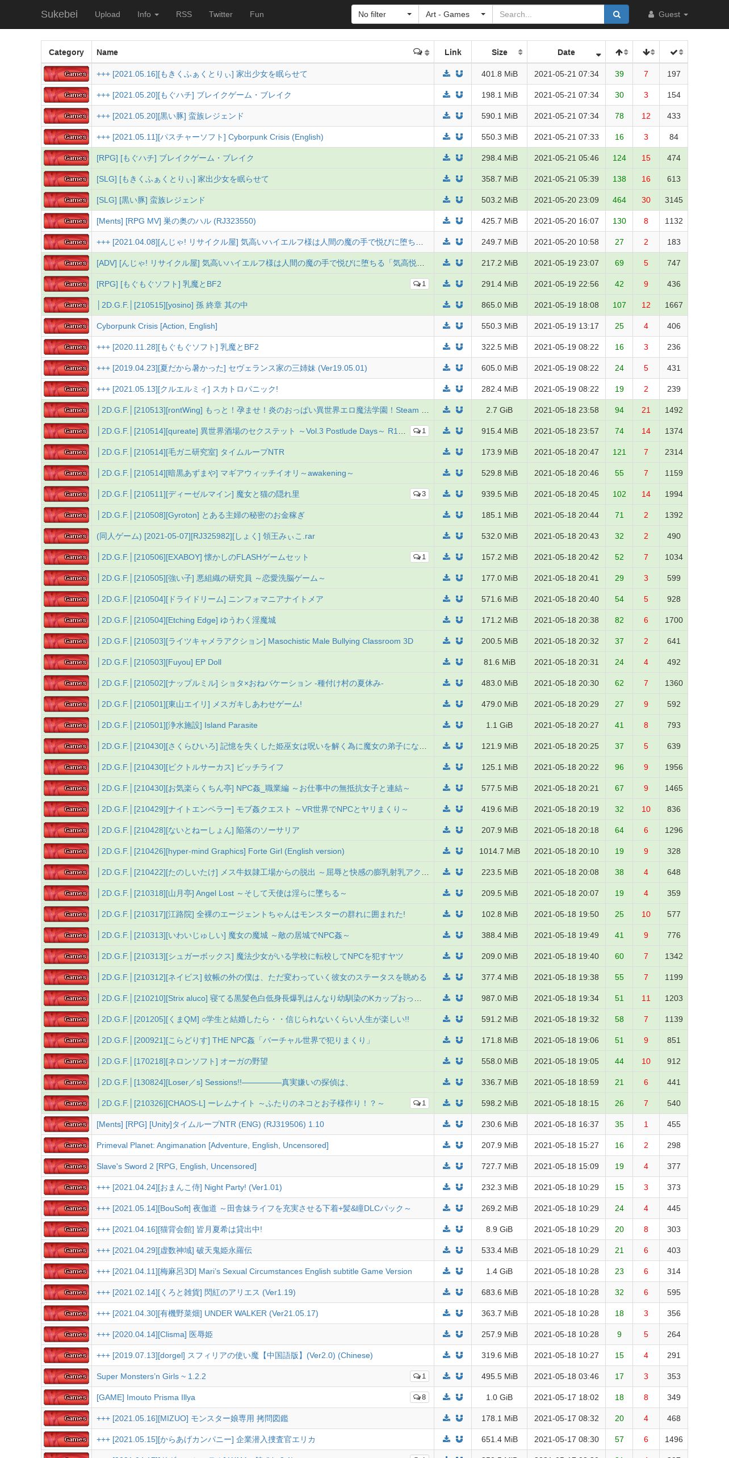Open magnet link for [GAME] Imouto Prisma Illya
729x1458 pixels.
click(459, 1397)
